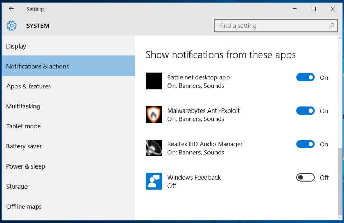Screen dimensions: 344x223
Task: Turn off Battle.net desktop app notifications
Action: pyautogui.click(x=305, y=77)
